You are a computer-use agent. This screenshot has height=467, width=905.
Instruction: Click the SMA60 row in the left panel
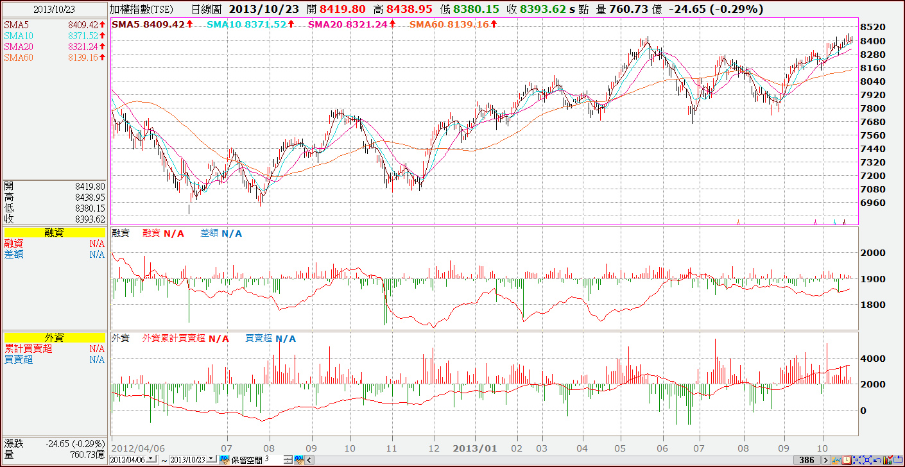pyautogui.click(x=54, y=57)
